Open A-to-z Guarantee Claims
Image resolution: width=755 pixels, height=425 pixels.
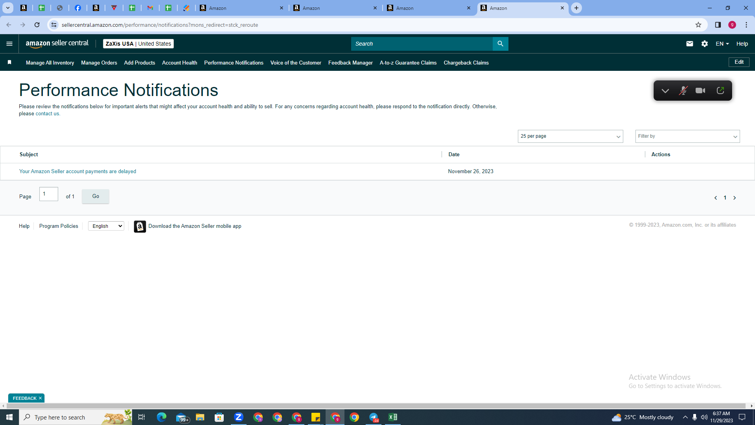point(408,63)
